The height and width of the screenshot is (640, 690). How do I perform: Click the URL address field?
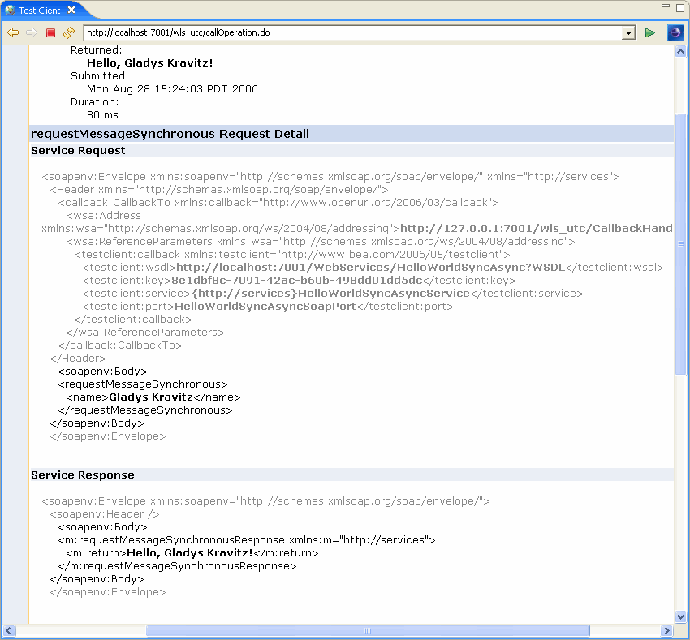coord(352,32)
